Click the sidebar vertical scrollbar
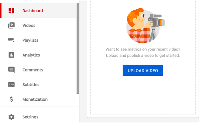200x123 pixels. (x=78, y=48)
